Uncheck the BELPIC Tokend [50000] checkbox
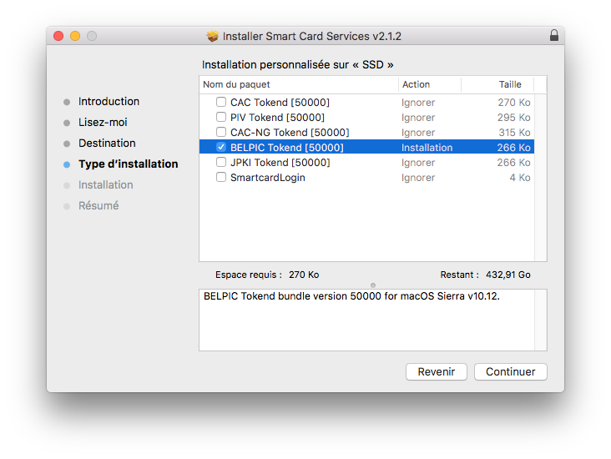 coord(221,147)
